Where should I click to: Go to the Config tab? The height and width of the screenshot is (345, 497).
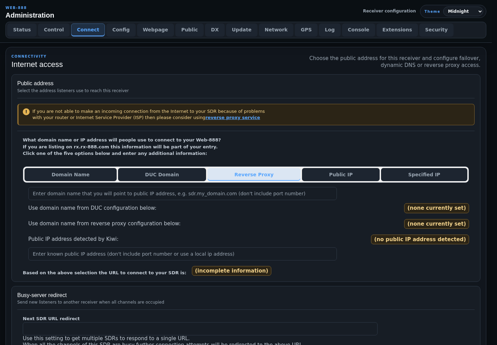[x=121, y=30]
